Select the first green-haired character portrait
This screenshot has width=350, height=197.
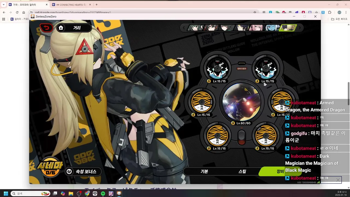(x=195, y=28)
